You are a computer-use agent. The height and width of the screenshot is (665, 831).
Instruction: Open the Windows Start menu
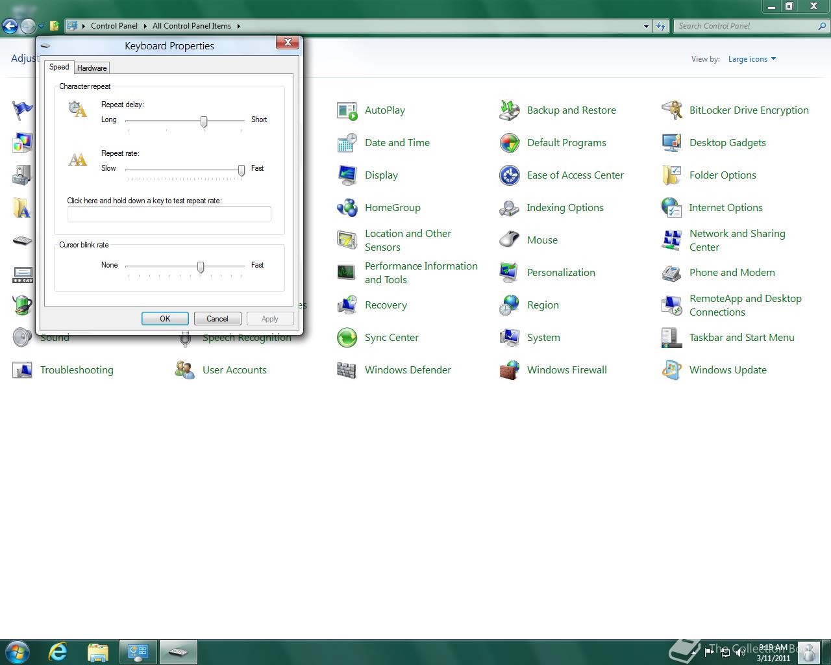(x=17, y=652)
